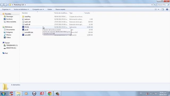This screenshot has height=96, width=170.
Task: Sort by Nombre column header
Action: [25, 13]
